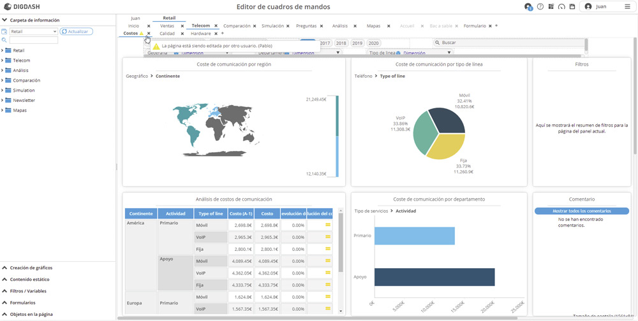Switch to the Juan role tab
The height and width of the screenshot is (321, 638).
(x=135, y=18)
